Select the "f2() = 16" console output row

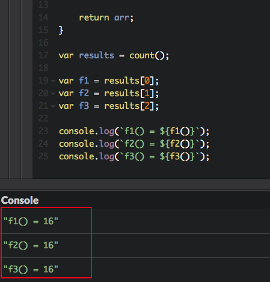(x=135, y=245)
